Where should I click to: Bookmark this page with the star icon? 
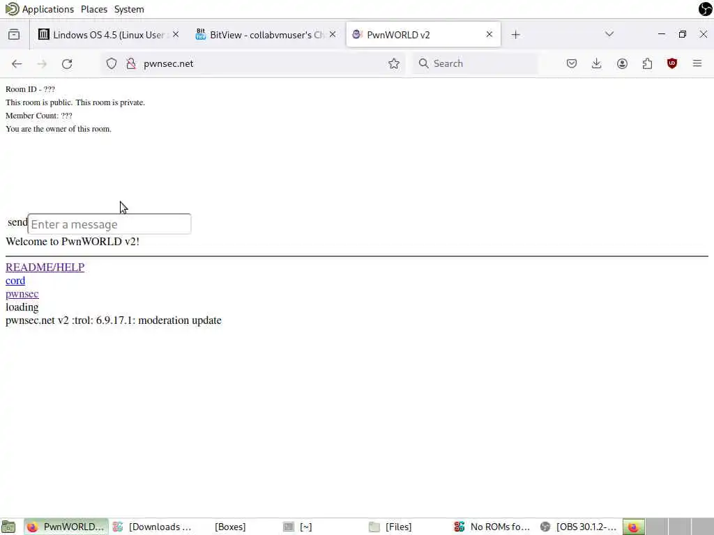coord(394,63)
